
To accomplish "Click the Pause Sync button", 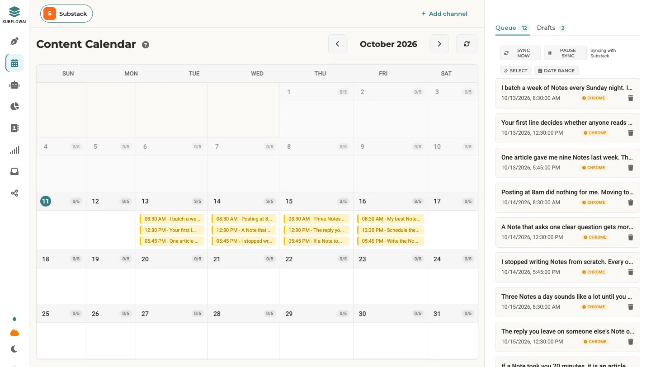I will (x=566, y=53).
